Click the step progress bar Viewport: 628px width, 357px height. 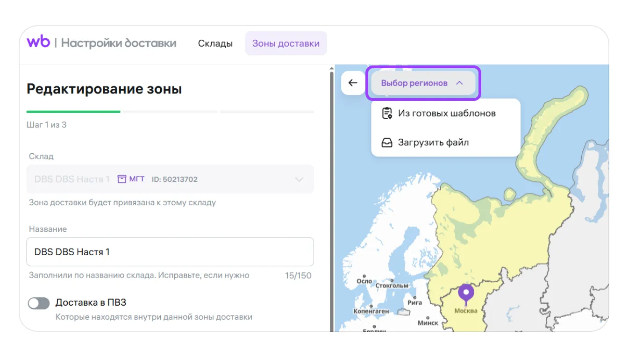(x=170, y=112)
